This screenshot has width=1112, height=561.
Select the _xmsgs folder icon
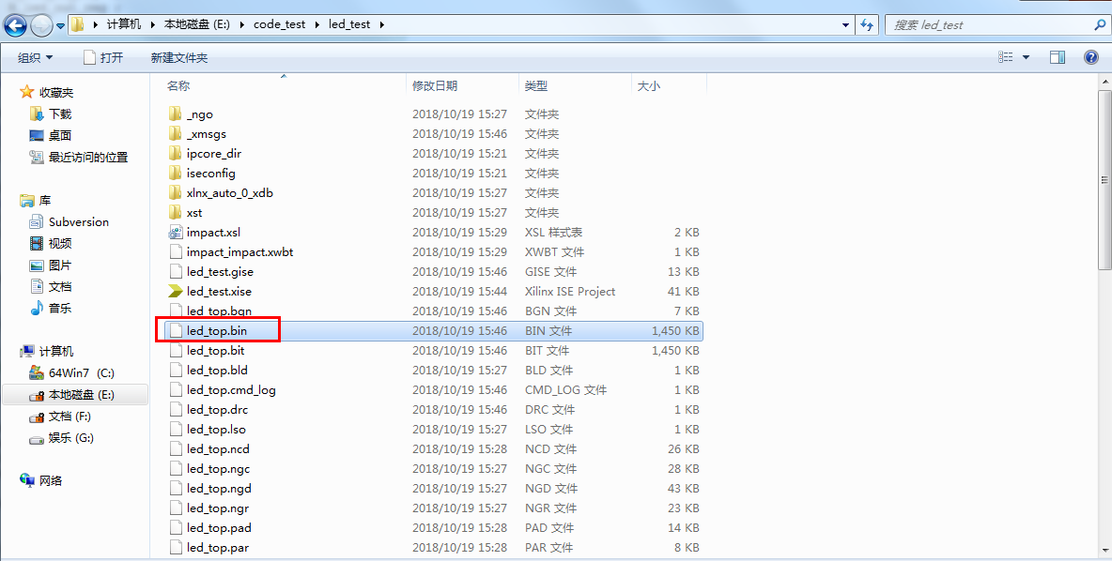pyautogui.click(x=176, y=133)
